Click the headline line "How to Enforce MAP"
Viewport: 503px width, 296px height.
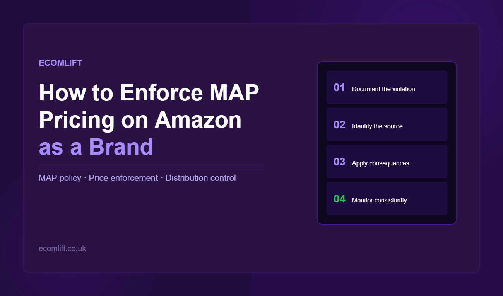[149, 93]
